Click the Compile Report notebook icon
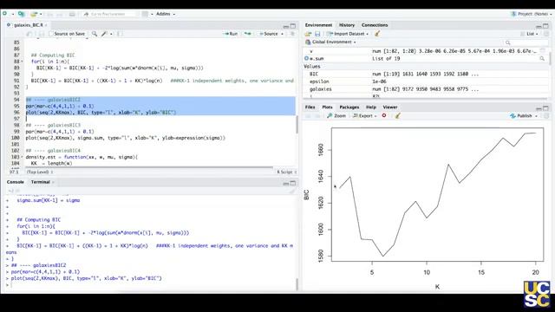 click(120, 34)
